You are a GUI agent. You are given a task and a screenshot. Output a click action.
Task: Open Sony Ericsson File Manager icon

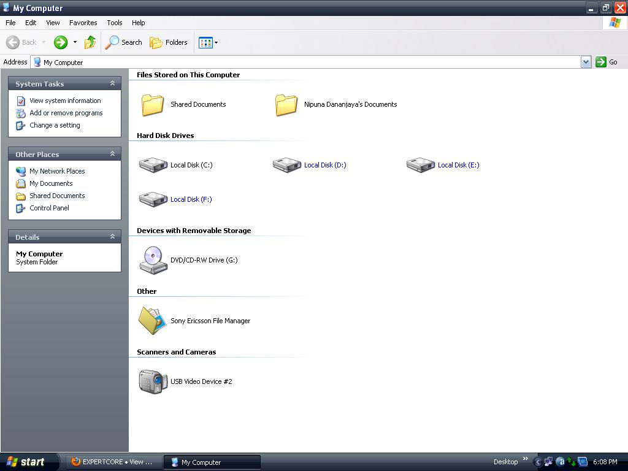[153, 321]
